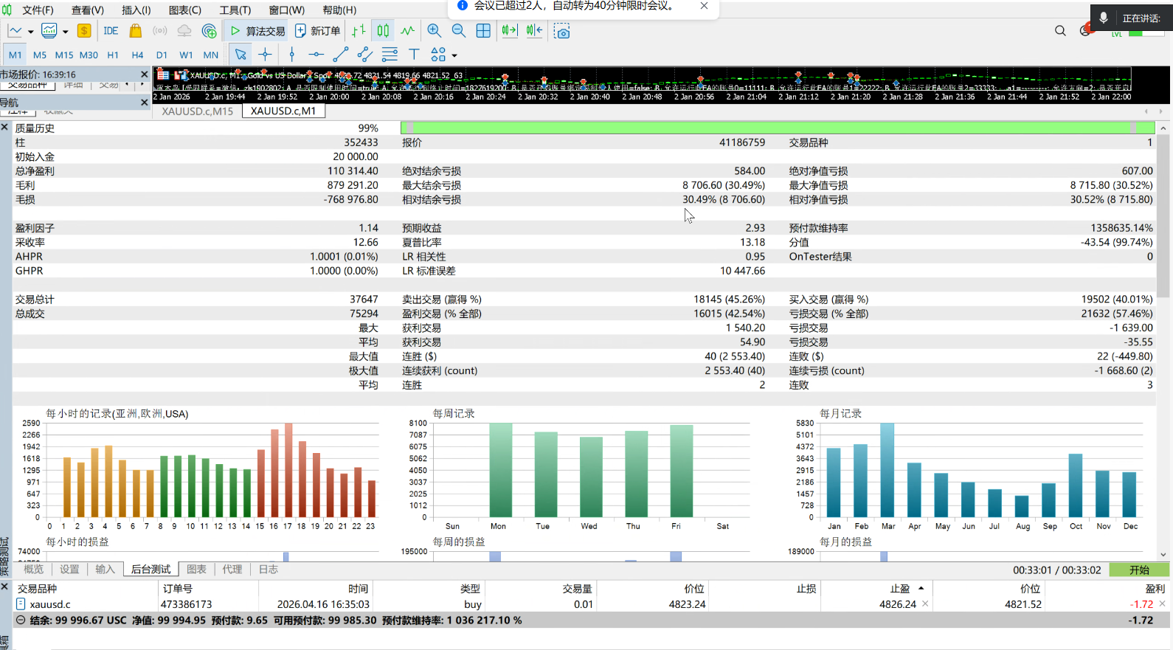Select the M5 timeframe
The image size is (1173, 650).
40,55
